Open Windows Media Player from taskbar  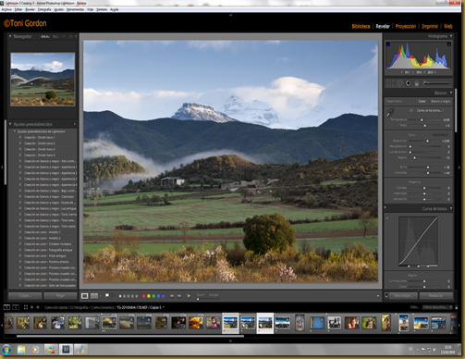[x=36, y=350]
